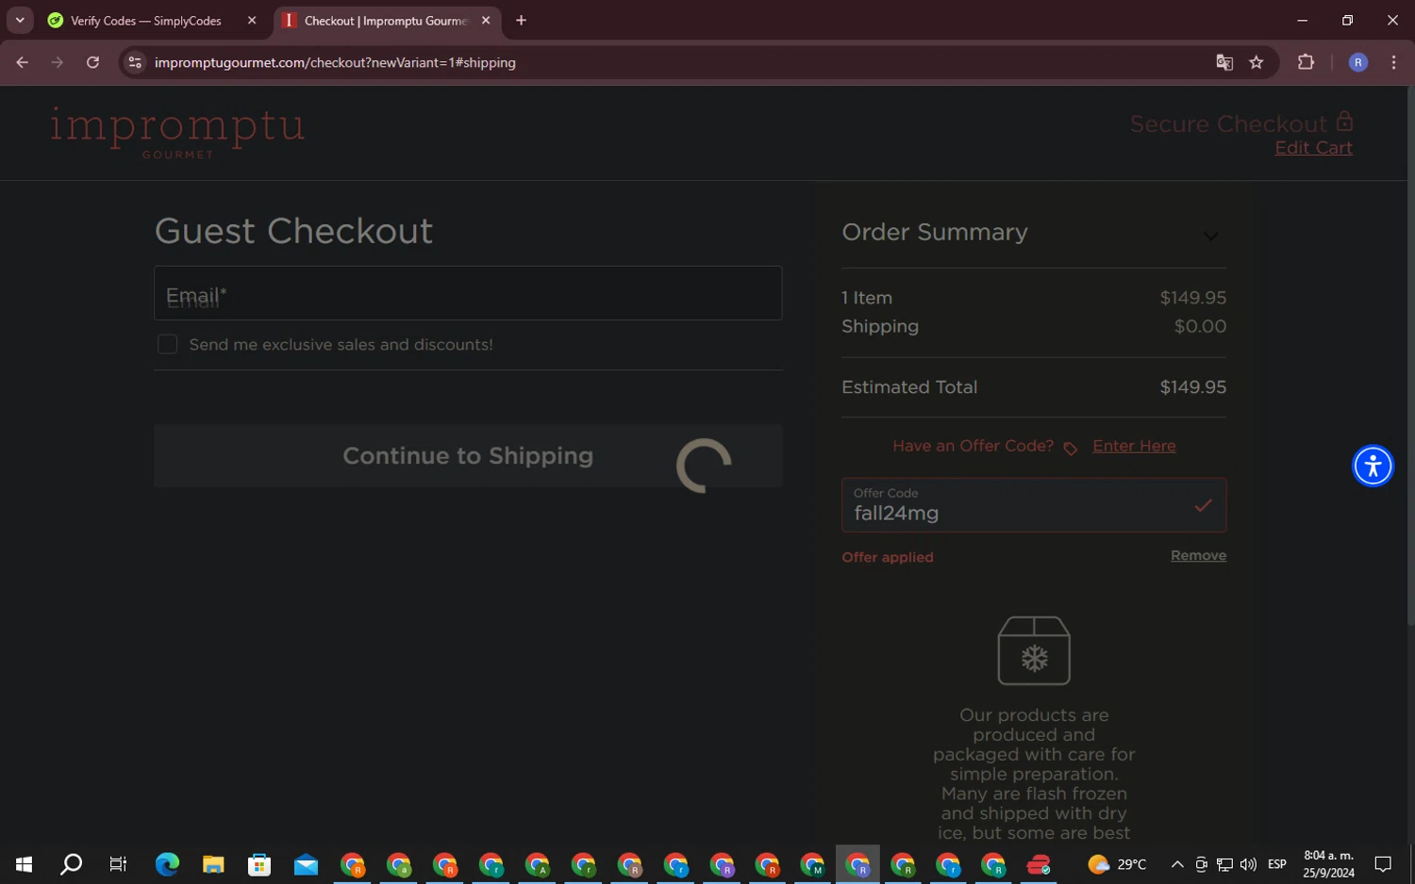Open the Google Translate page icon
This screenshot has height=884, width=1415.
point(1224,62)
